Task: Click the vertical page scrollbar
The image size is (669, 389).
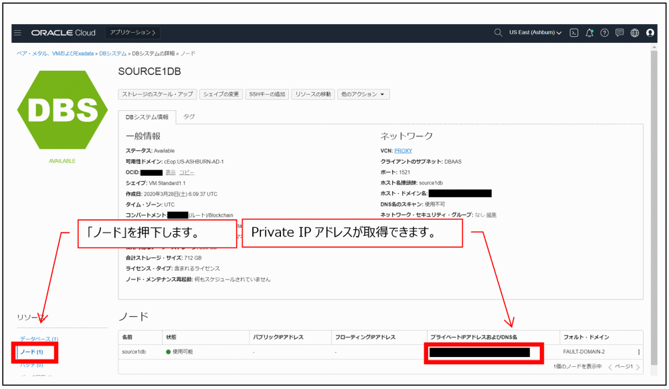Action: click(654, 209)
